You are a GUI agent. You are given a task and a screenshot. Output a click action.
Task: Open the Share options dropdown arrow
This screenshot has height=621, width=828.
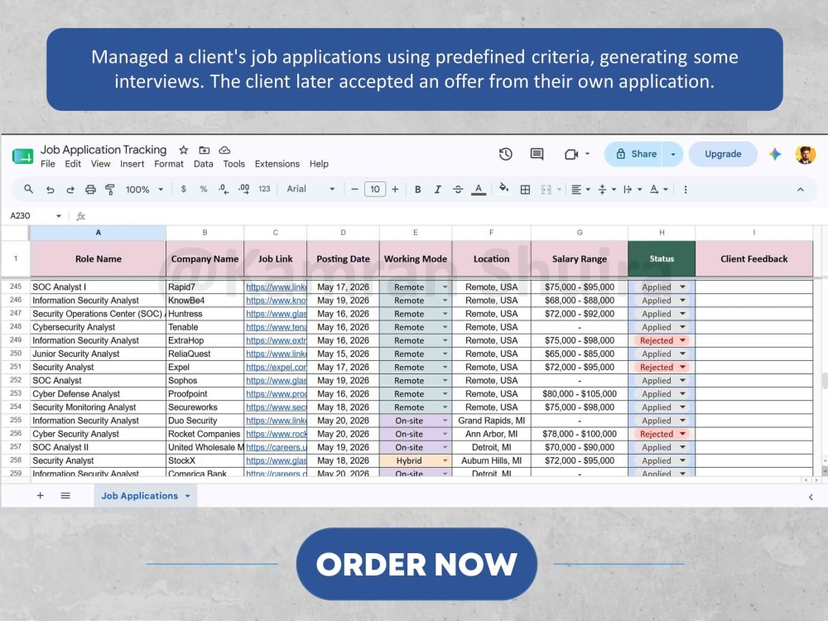tap(672, 154)
